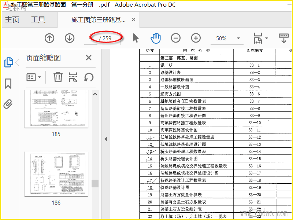Select page 185 thumbnail
Screen dimensions: 293x220
click(56, 109)
